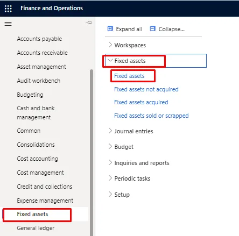Image resolution: width=239 pixels, height=236 pixels.
Task: Expand the Budget group
Action: [121, 147]
